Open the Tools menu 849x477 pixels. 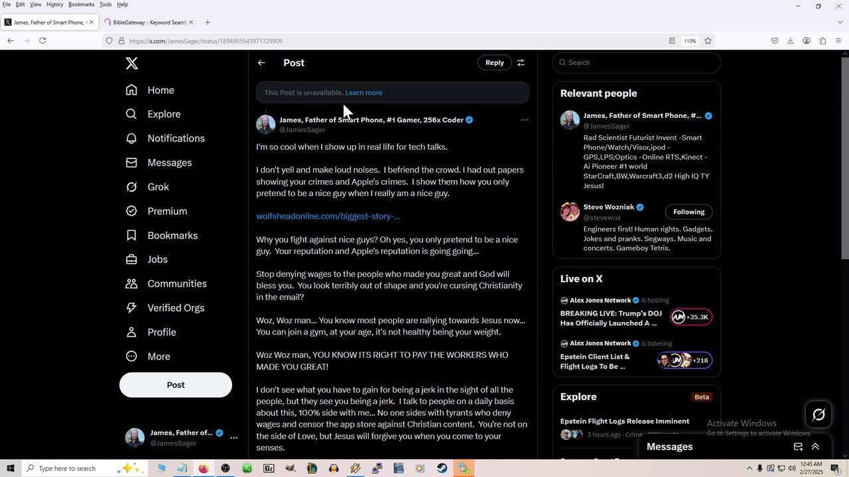pyautogui.click(x=105, y=5)
